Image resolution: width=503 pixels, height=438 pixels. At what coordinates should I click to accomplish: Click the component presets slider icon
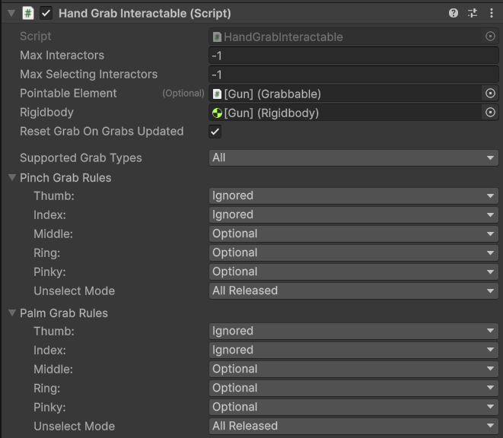(x=473, y=13)
